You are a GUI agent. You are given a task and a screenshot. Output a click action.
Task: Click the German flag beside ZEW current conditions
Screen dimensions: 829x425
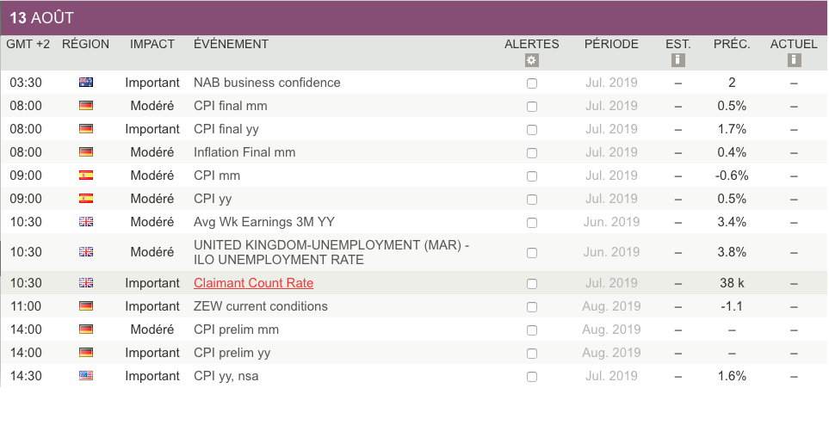tap(86, 306)
